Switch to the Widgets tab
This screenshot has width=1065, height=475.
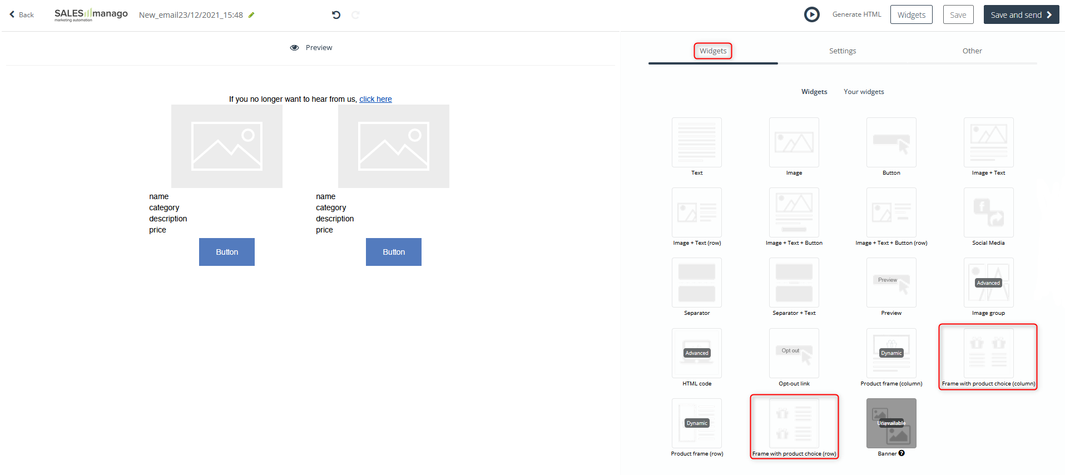tap(713, 51)
